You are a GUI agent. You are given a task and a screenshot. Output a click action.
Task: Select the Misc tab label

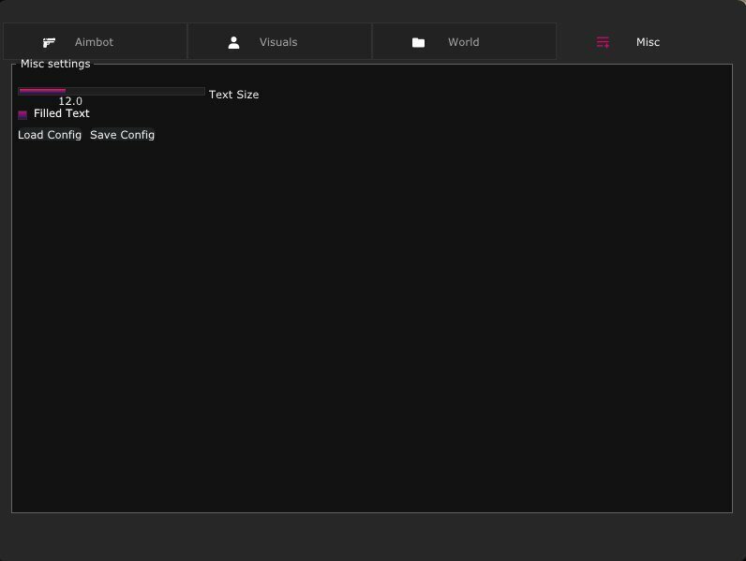[648, 42]
